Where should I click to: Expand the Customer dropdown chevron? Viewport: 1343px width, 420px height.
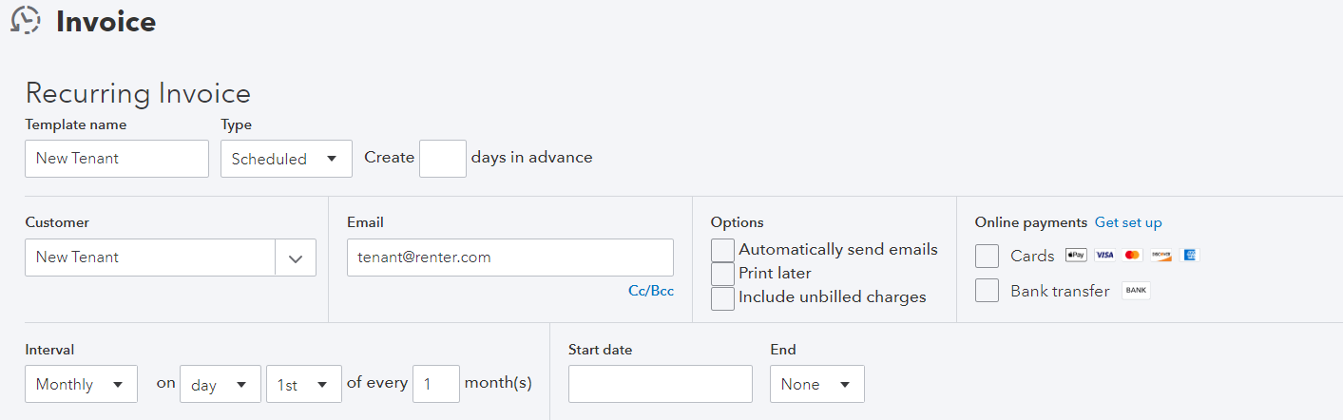[x=296, y=258]
